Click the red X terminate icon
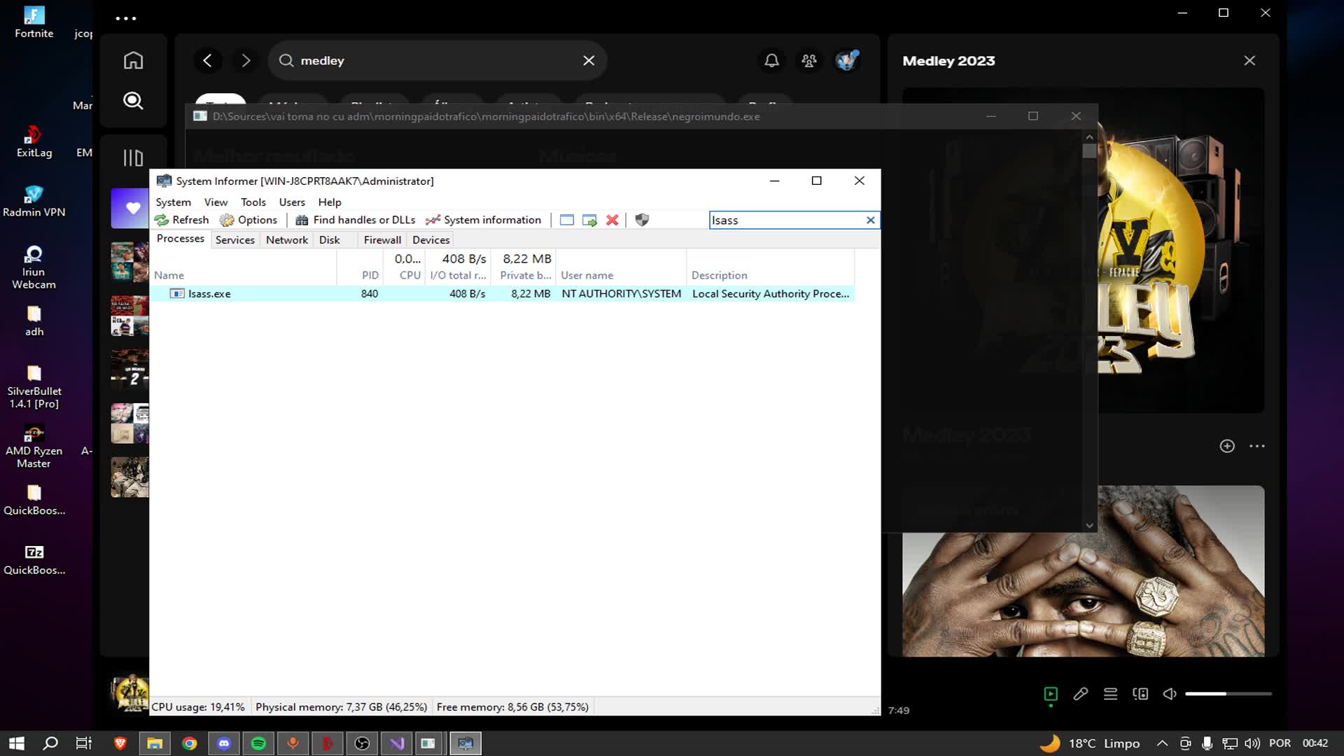The image size is (1344, 756). coord(612,220)
